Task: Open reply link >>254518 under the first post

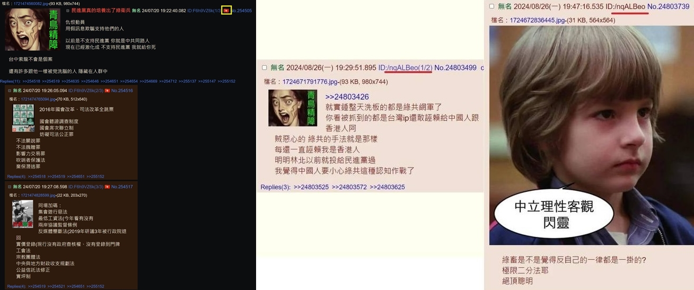Action: tap(31, 81)
